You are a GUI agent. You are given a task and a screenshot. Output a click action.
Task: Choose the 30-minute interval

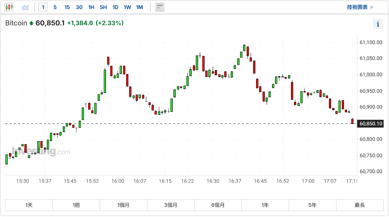tap(79, 7)
